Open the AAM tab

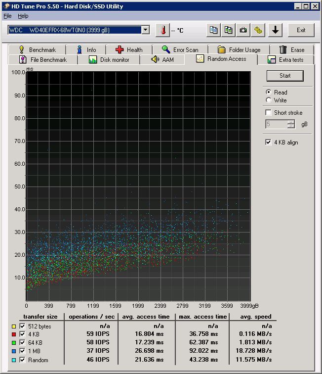tap(162, 60)
